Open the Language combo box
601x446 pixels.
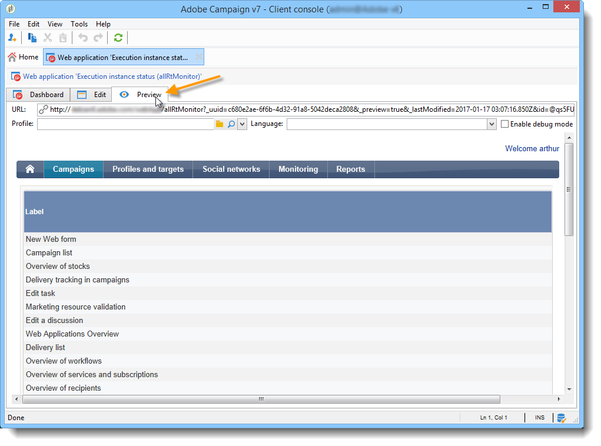pos(391,124)
